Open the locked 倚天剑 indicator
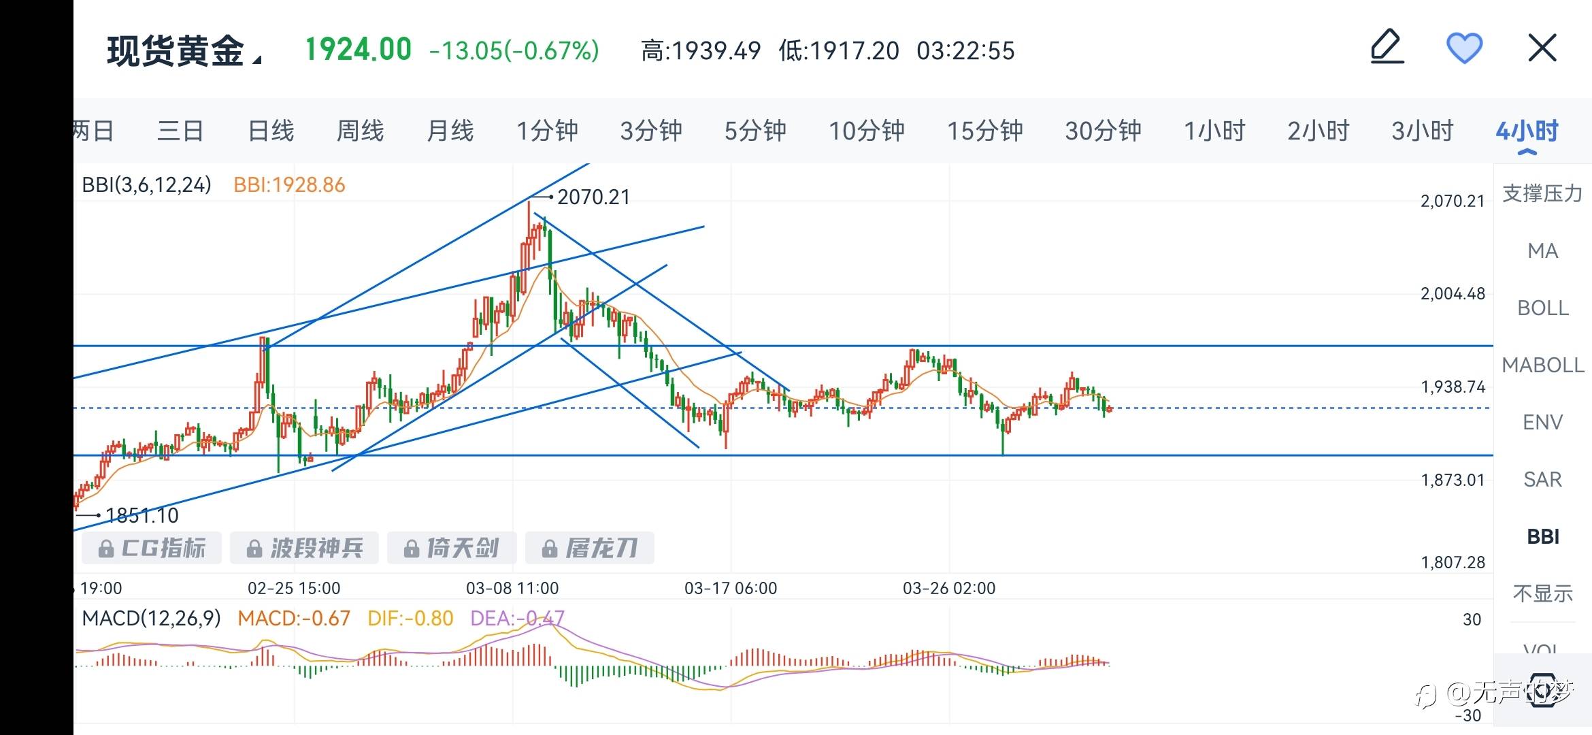Viewport: 1592px width, 735px height. tap(451, 548)
